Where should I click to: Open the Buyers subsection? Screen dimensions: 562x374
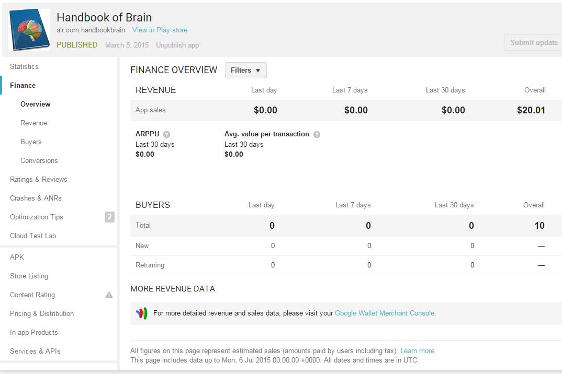click(x=31, y=142)
